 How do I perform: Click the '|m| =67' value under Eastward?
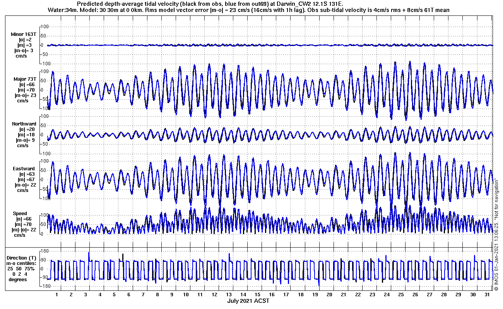[x=26, y=180]
